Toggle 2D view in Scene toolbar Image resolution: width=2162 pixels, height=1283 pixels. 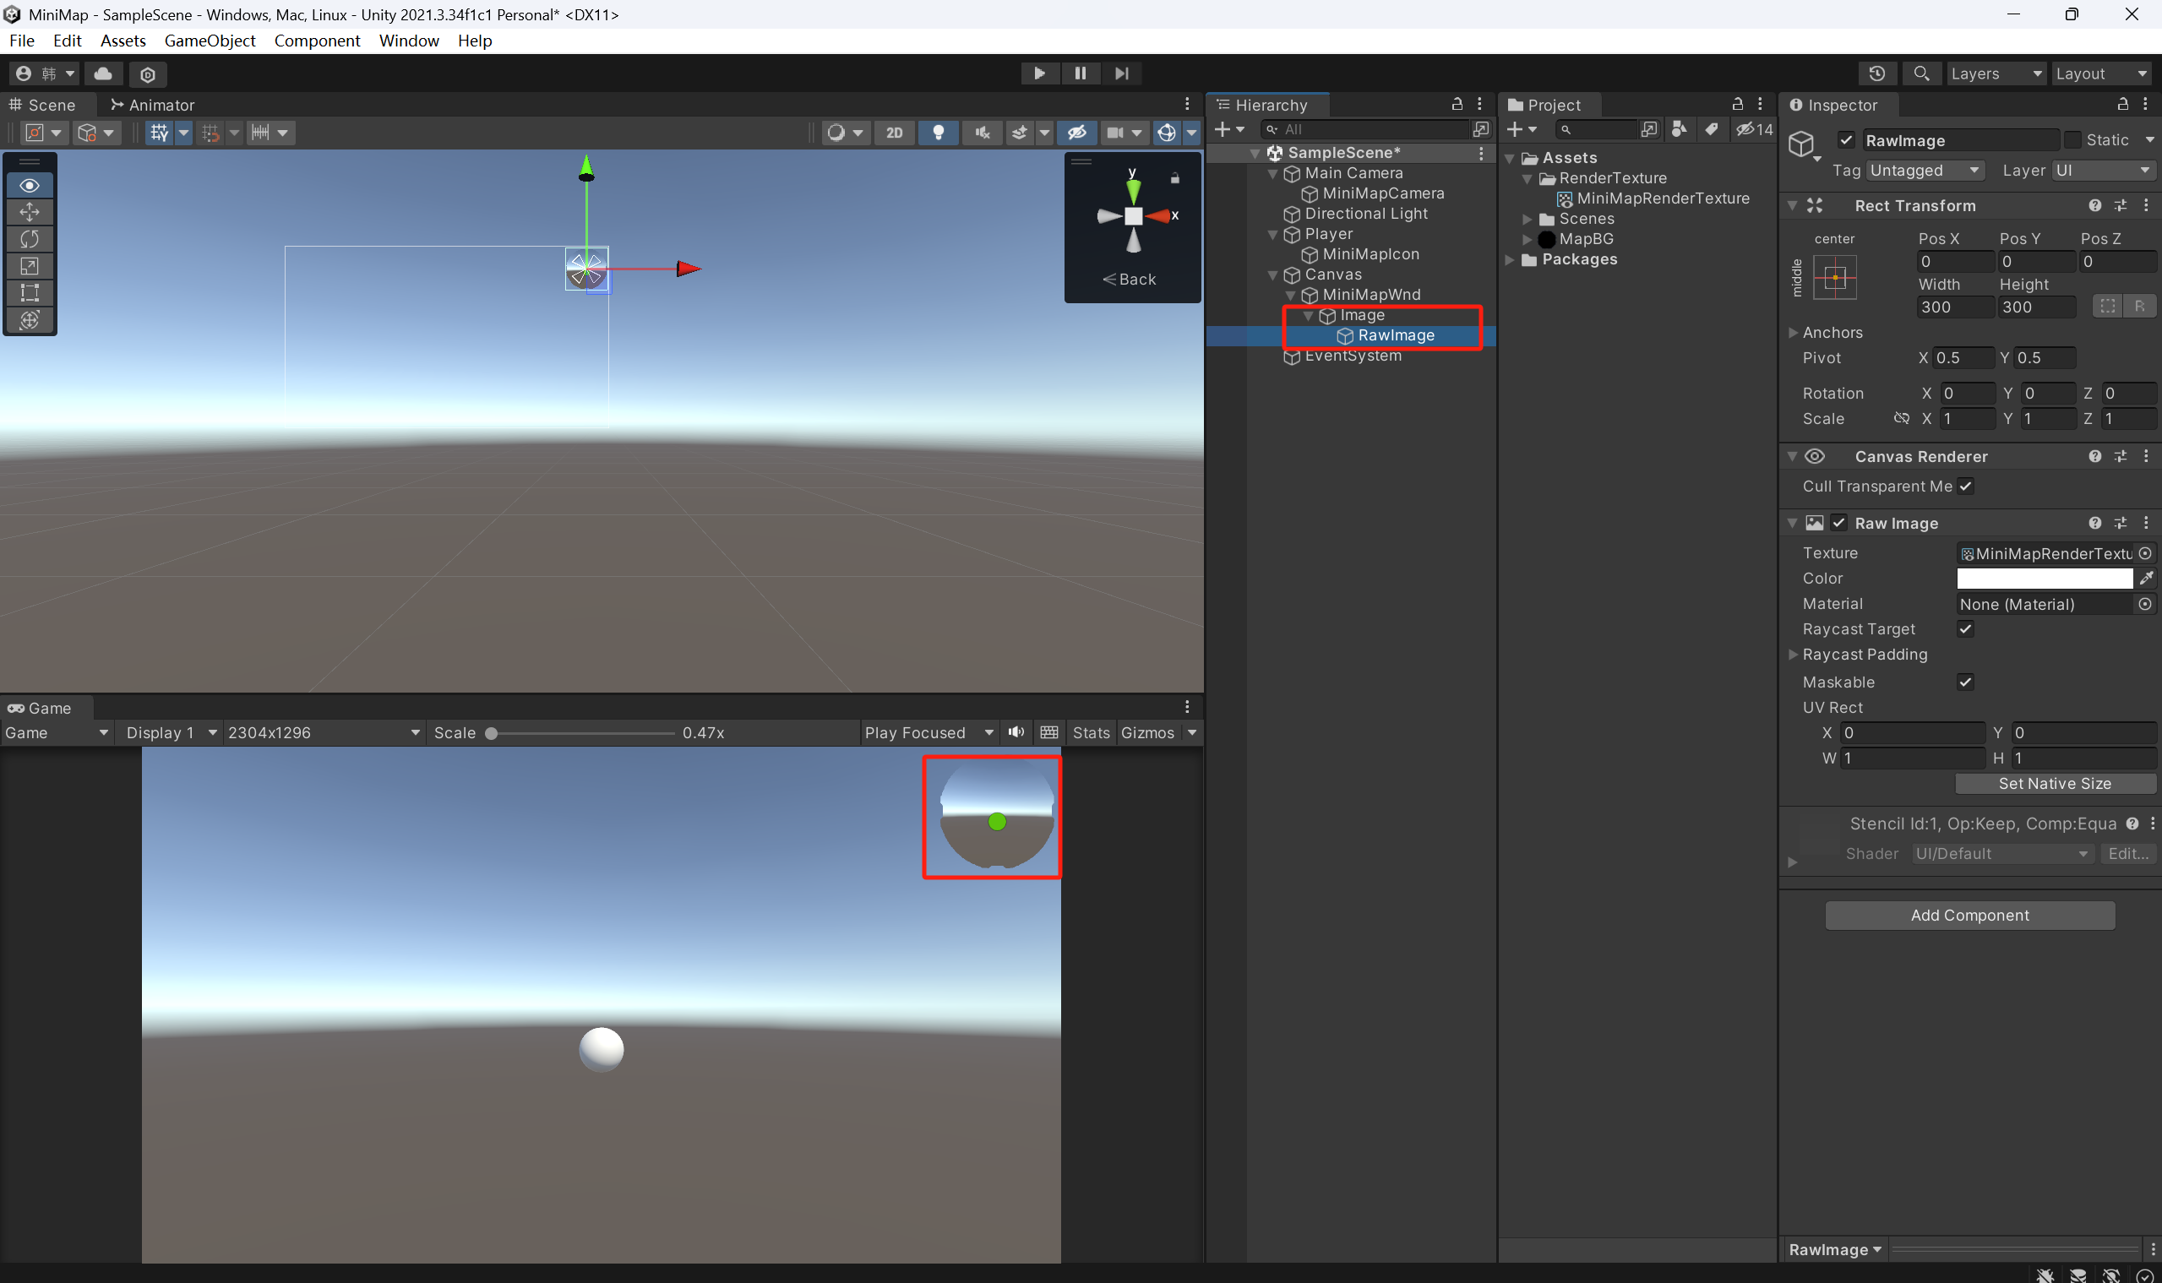(x=894, y=133)
